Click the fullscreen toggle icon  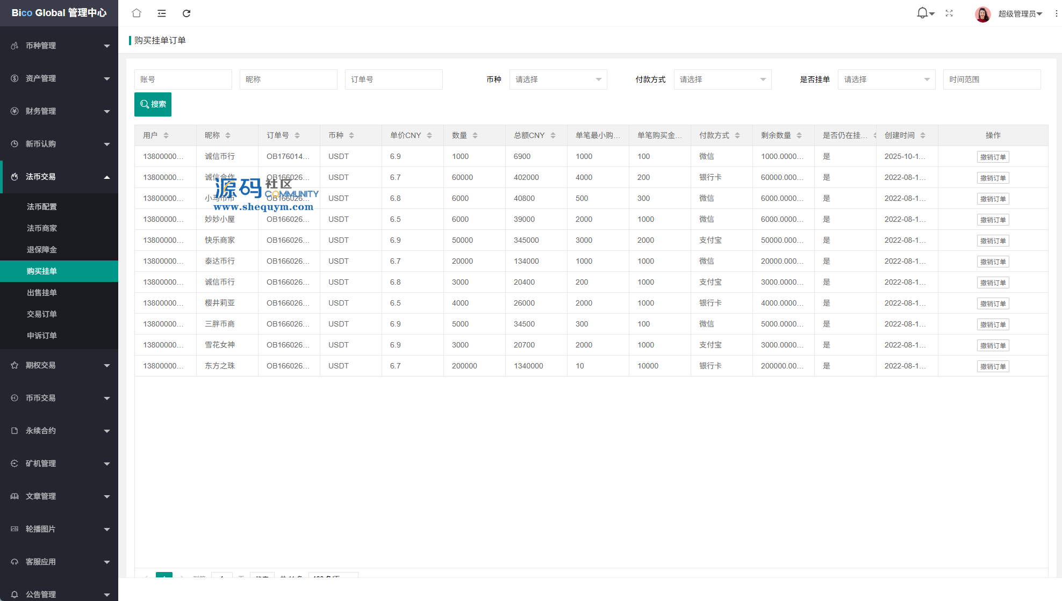click(x=949, y=13)
